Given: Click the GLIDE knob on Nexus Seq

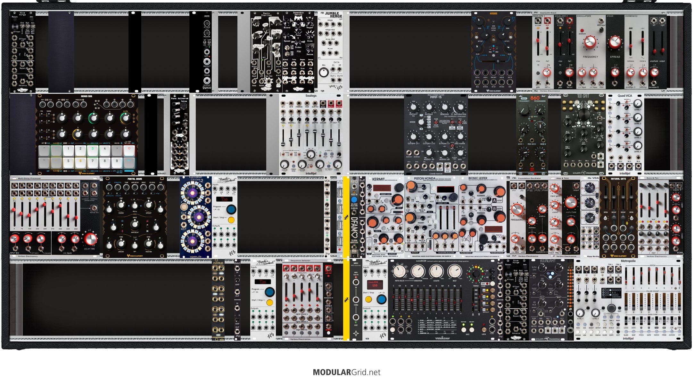Looking at the screenshot, I should pyautogui.click(x=126, y=118).
